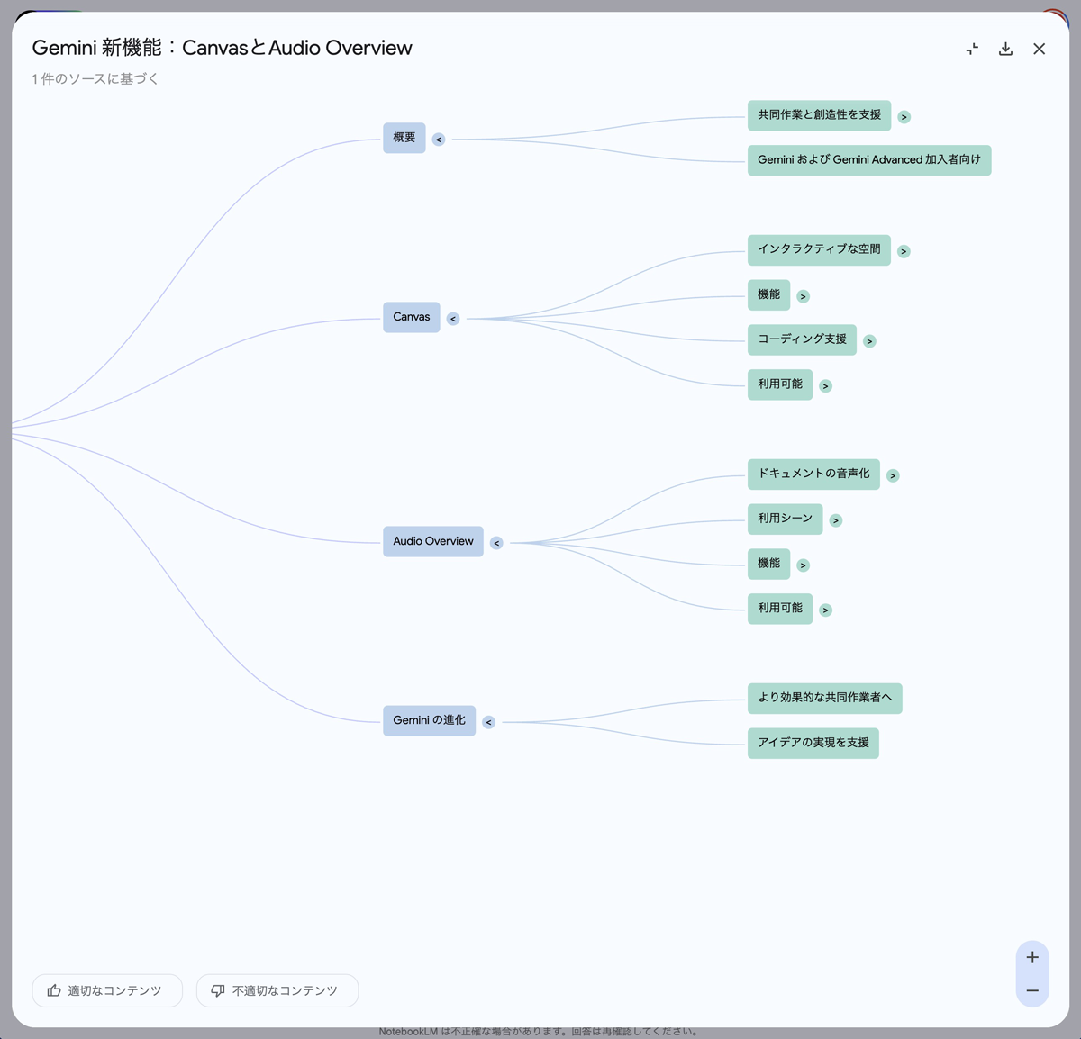The height and width of the screenshot is (1039, 1081).
Task: Expand the 利用シーン node arrow
Action: click(836, 520)
